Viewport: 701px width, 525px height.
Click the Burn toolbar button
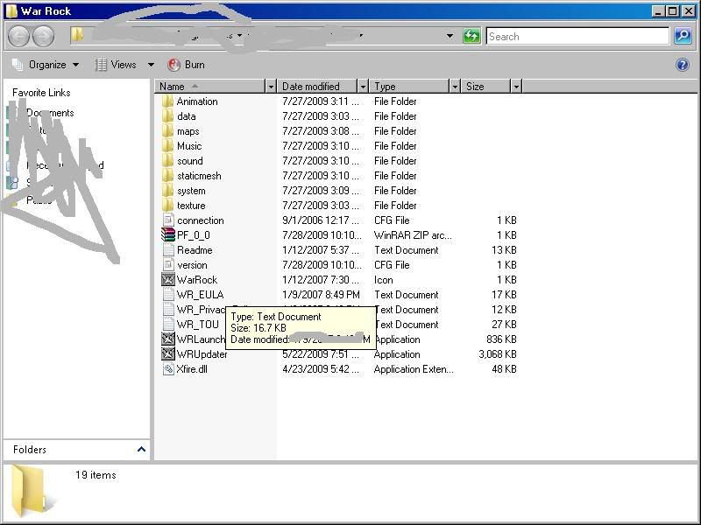pos(186,65)
